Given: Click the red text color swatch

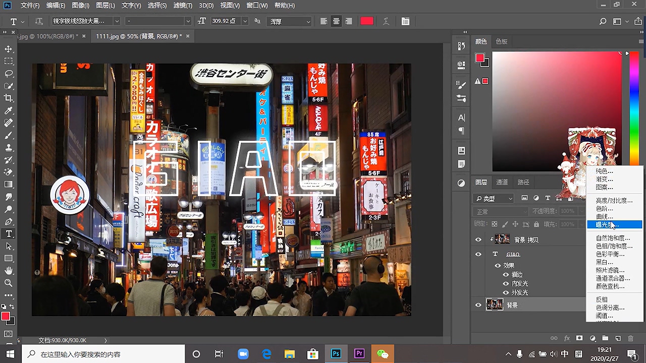Looking at the screenshot, I should pyautogui.click(x=367, y=21).
